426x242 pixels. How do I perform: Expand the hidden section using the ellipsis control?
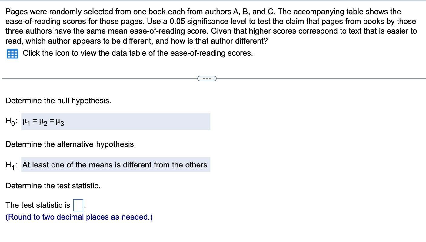[x=207, y=78]
